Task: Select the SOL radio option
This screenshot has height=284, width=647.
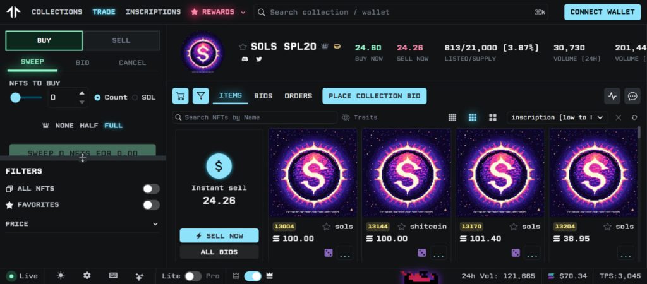Action: (x=135, y=98)
